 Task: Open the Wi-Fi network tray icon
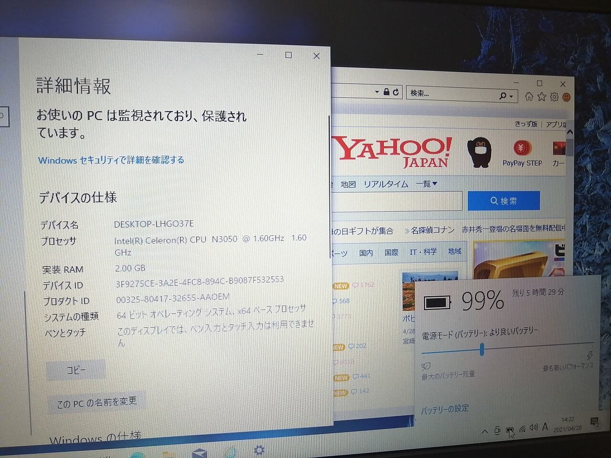pos(522,429)
